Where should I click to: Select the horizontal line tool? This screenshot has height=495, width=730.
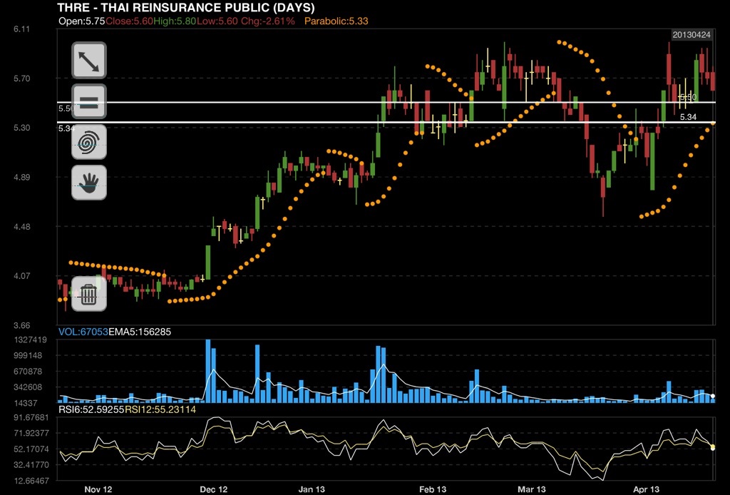click(89, 101)
